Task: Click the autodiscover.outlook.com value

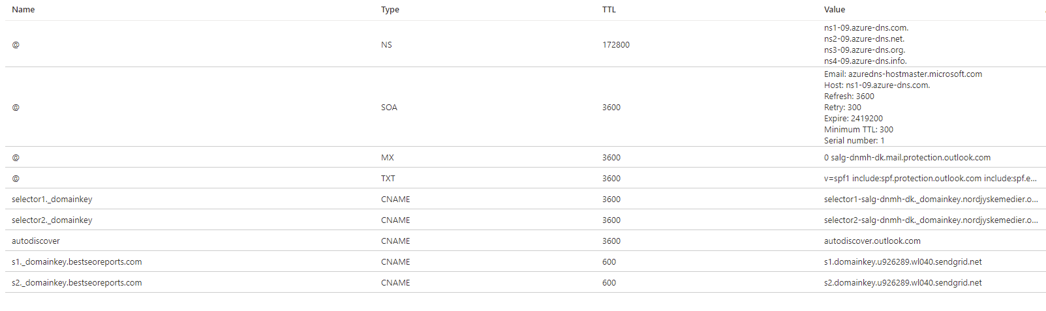Action: tap(872, 241)
